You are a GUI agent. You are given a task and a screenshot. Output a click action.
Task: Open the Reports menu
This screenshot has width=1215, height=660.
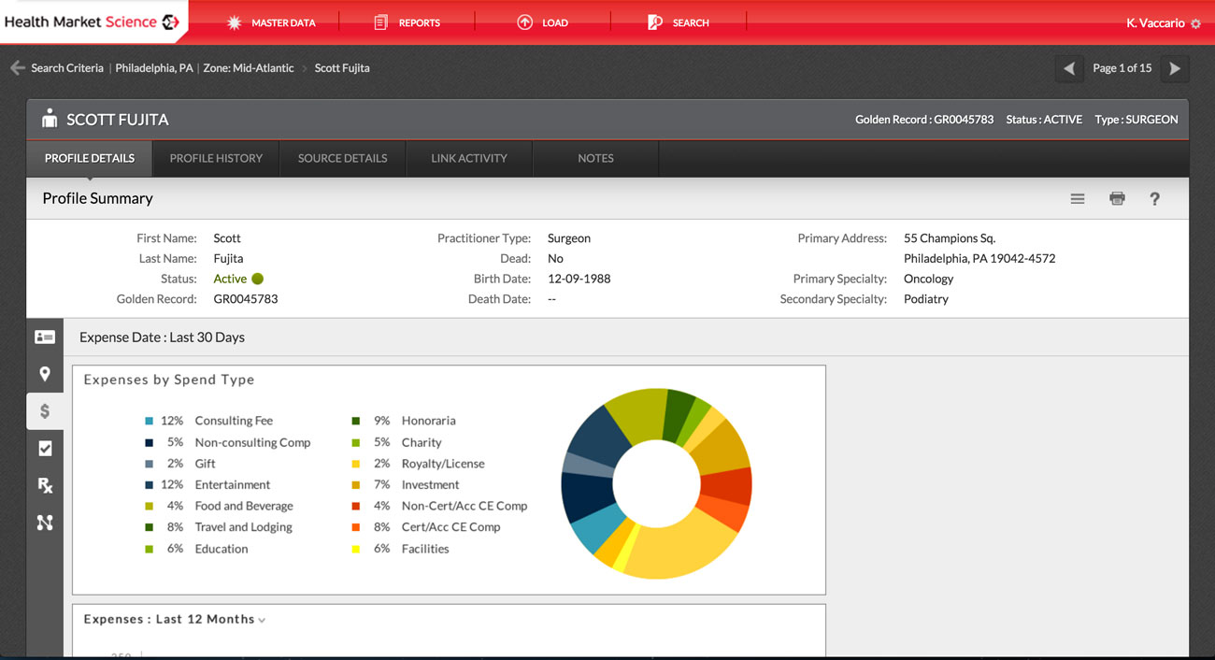tap(407, 22)
